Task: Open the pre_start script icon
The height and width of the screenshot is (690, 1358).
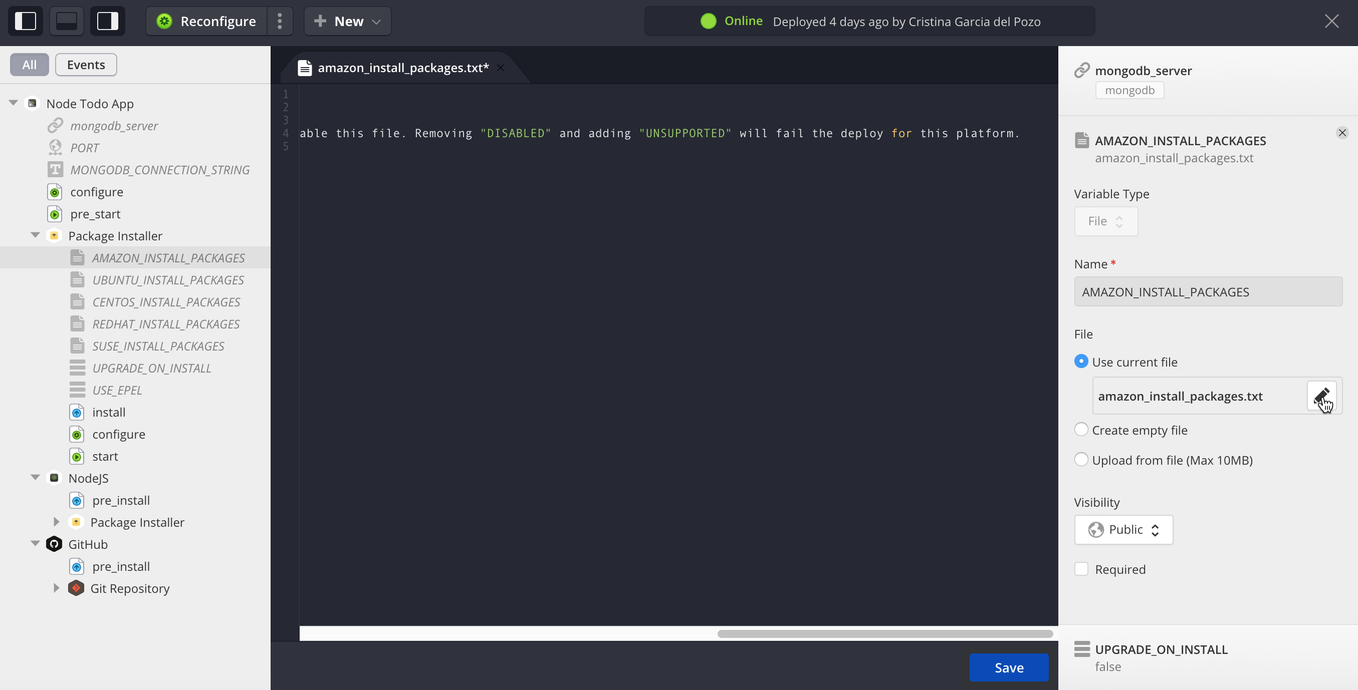Action: [55, 214]
